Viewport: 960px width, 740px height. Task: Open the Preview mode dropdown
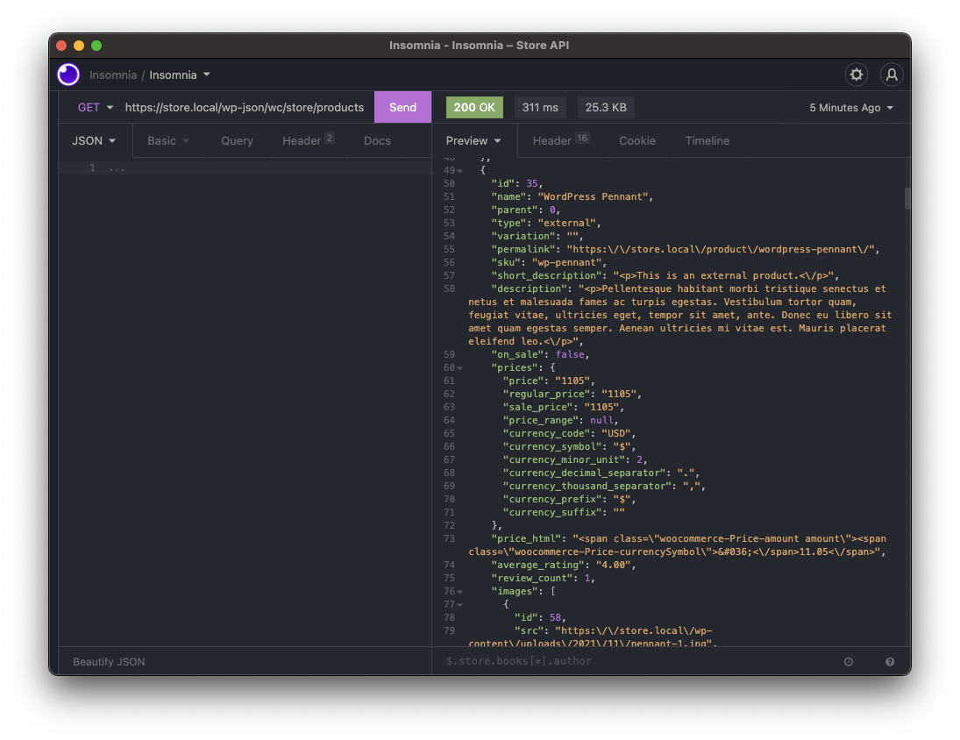coord(473,140)
